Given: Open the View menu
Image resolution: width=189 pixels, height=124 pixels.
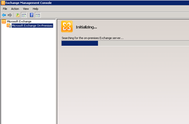Looking at the screenshot, I should pyautogui.click(x=26, y=9).
